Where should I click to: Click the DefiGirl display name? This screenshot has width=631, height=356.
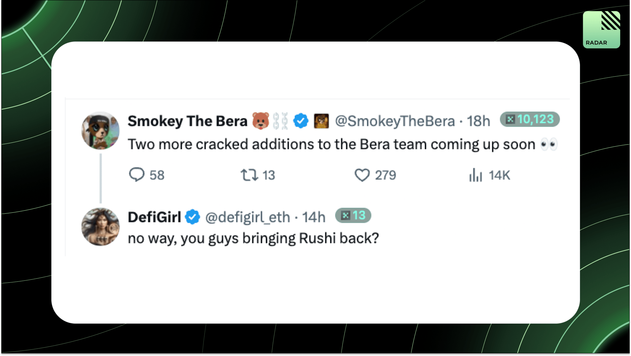(154, 217)
